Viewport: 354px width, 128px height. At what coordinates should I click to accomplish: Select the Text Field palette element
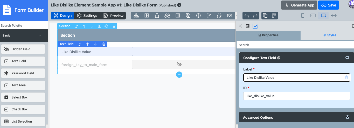click(23, 61)
